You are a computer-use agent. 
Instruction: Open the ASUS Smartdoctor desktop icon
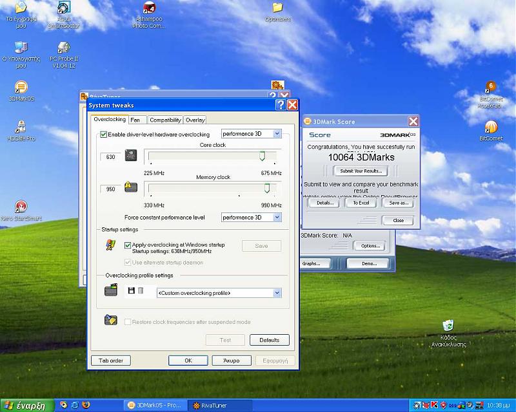click(x=64, y=15)
